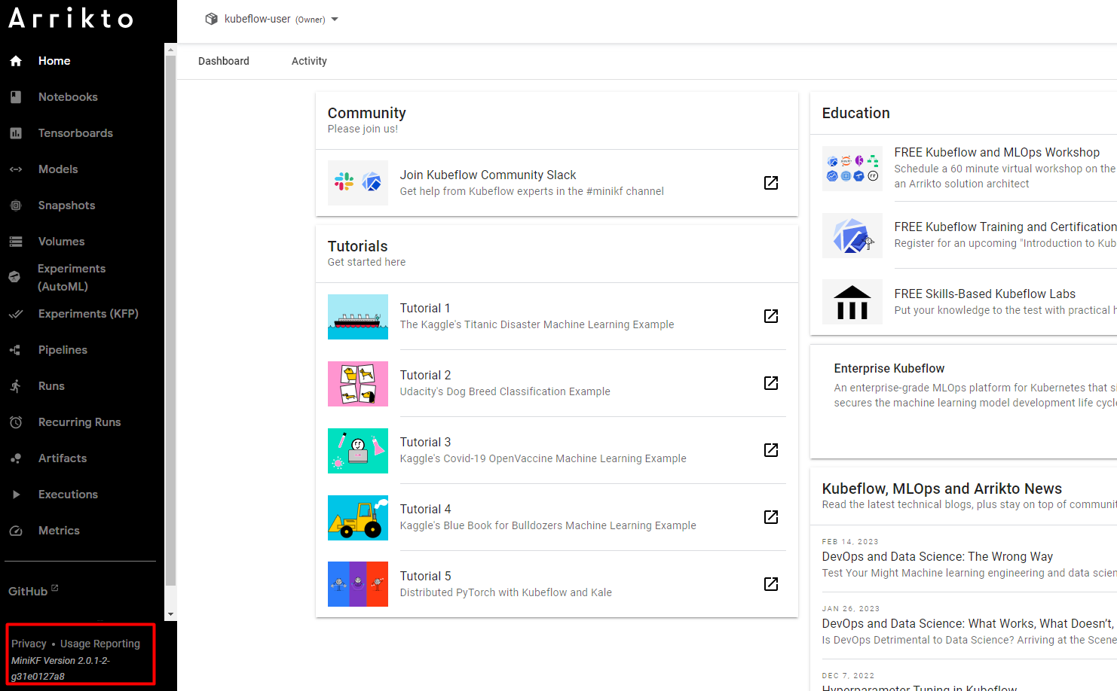Click the Models arrows icon
This screenshot has width=1117, height=691.
point(16,169)
